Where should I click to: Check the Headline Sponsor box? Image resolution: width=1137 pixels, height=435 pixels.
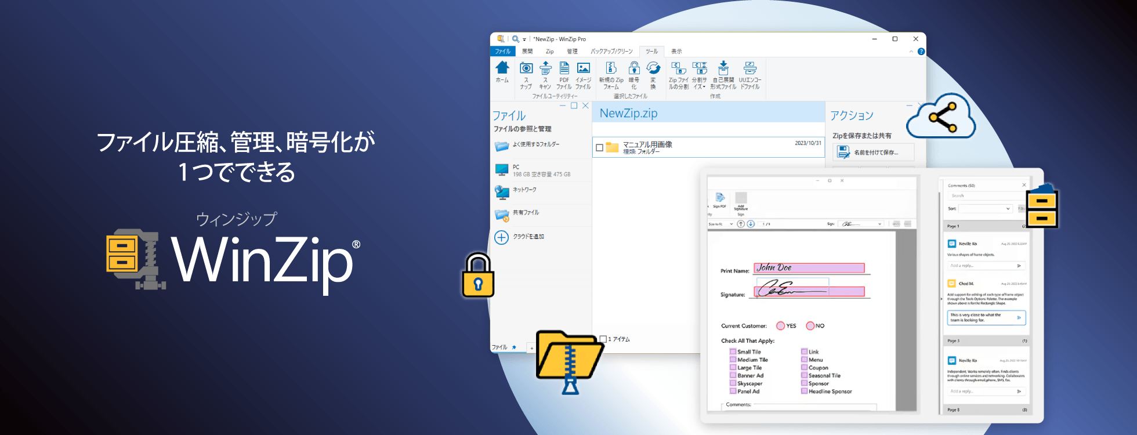pos(804,391)
